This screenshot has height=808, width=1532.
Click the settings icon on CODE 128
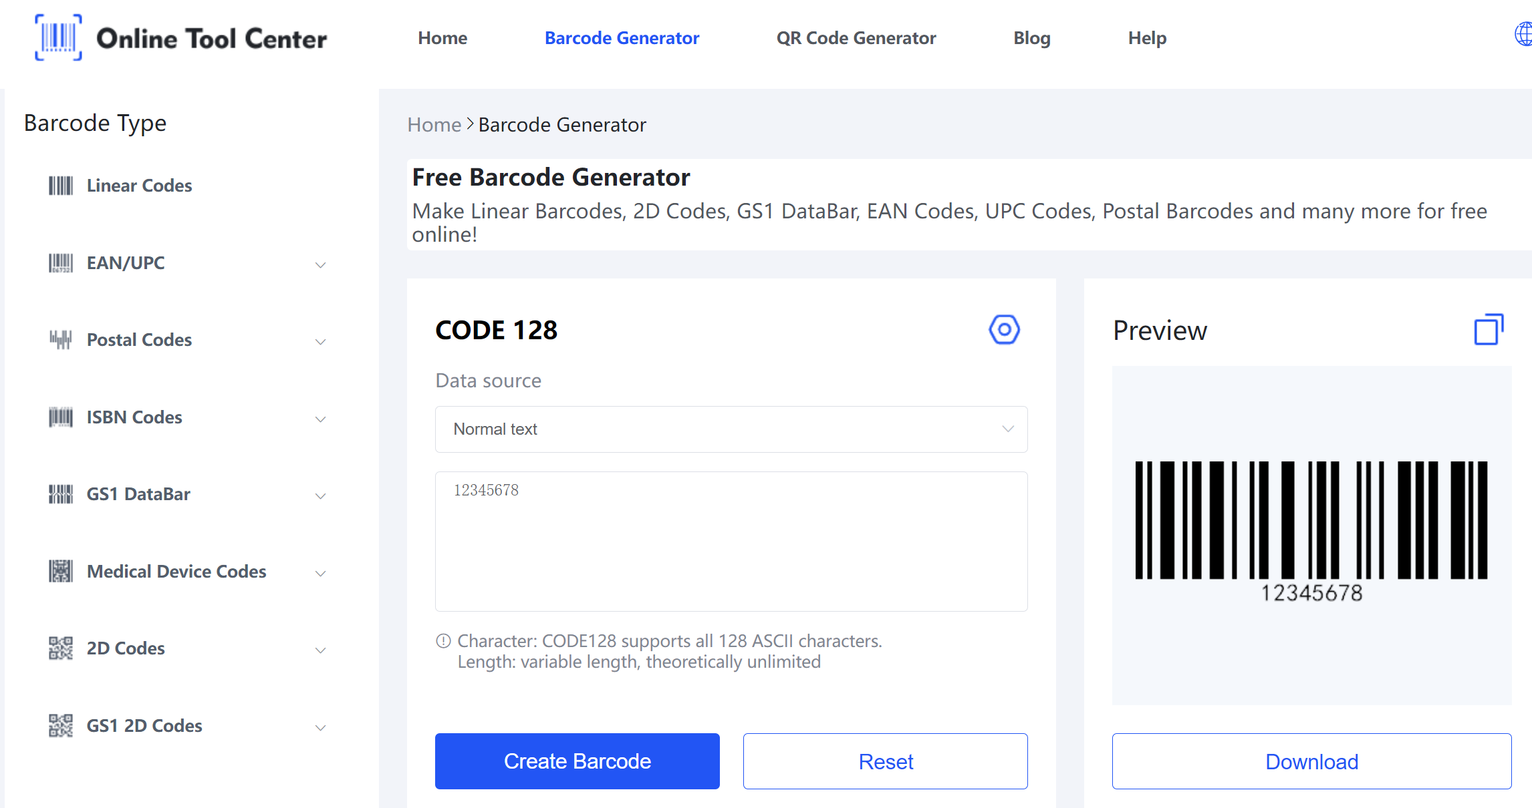tap(1004, 329)
